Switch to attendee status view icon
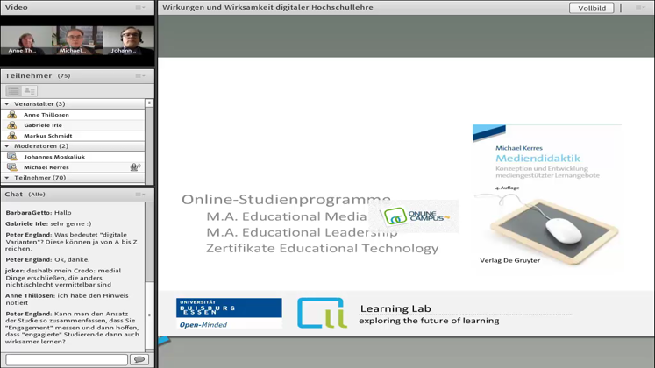The image size is (655, 368). pos(30,91)
